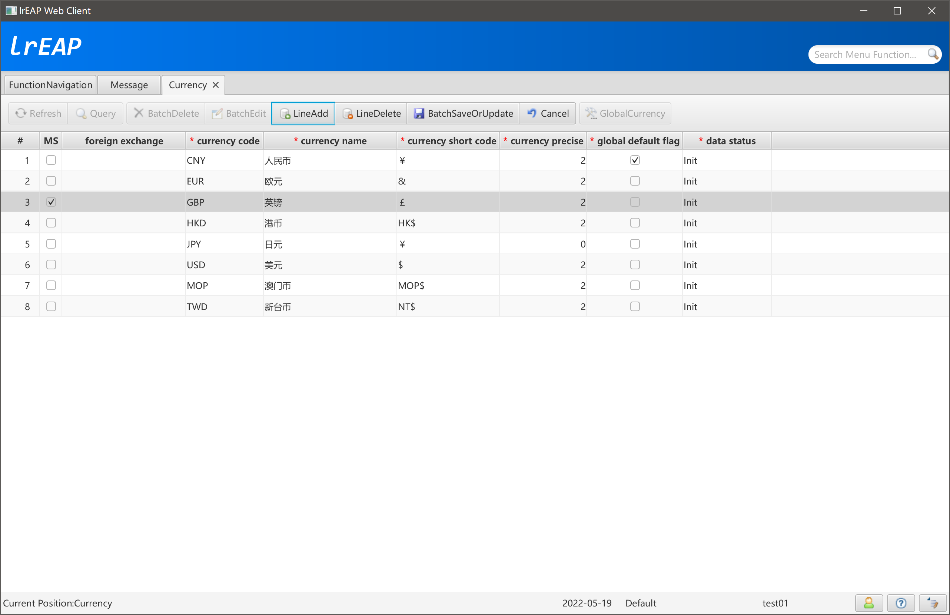The height and width of the screenshot is (615, 950).
Task: Click the MOP$ short code cell
Action: point(448,286)
